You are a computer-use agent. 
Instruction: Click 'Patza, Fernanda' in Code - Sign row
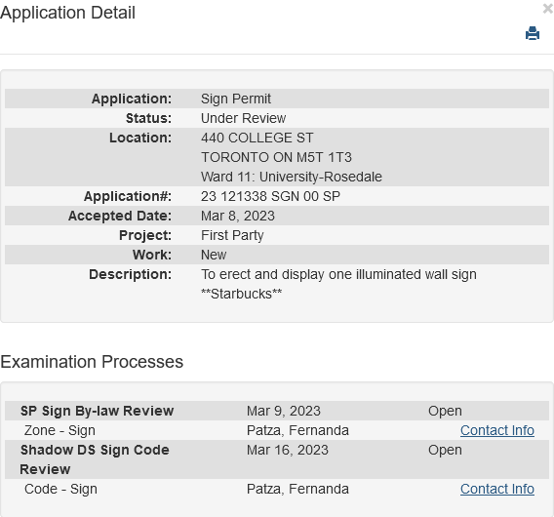(x=297, y=489)
